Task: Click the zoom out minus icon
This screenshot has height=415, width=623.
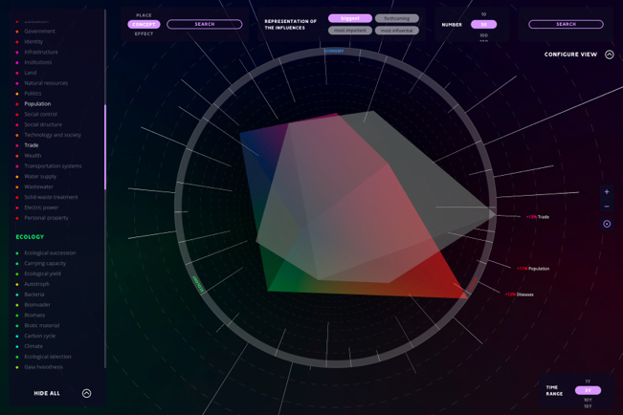Action: pyautogui.click(x=607, y=207)
